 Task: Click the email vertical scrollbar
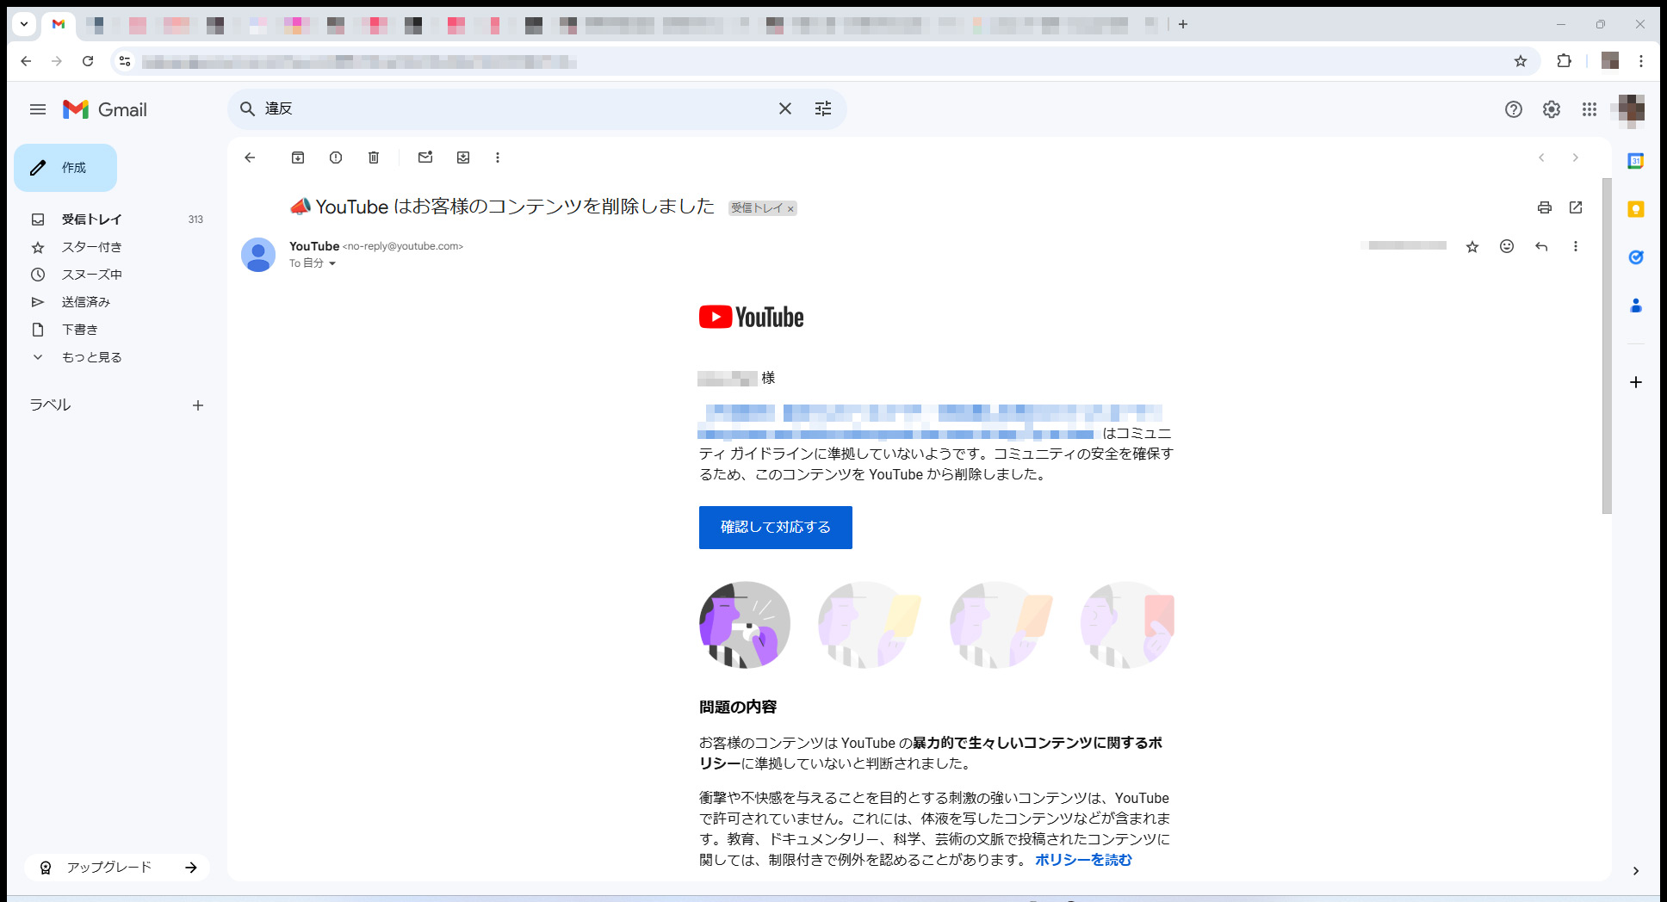[x=1606, y=344]
